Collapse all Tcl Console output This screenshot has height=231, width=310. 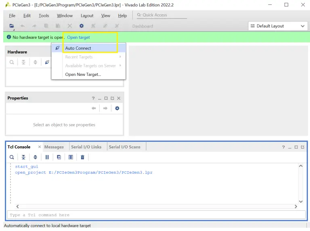click(23, 157)
